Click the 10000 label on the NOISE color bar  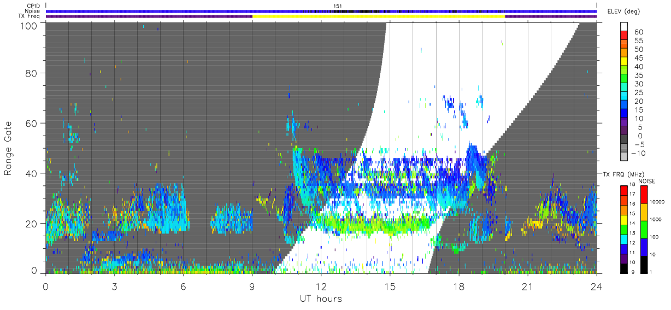[x=657, y=202]
